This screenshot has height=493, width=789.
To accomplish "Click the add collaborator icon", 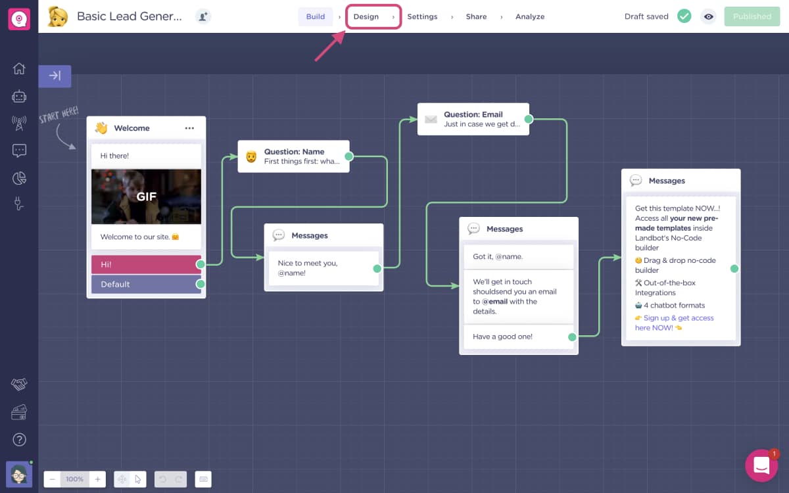I will point(203,16).
